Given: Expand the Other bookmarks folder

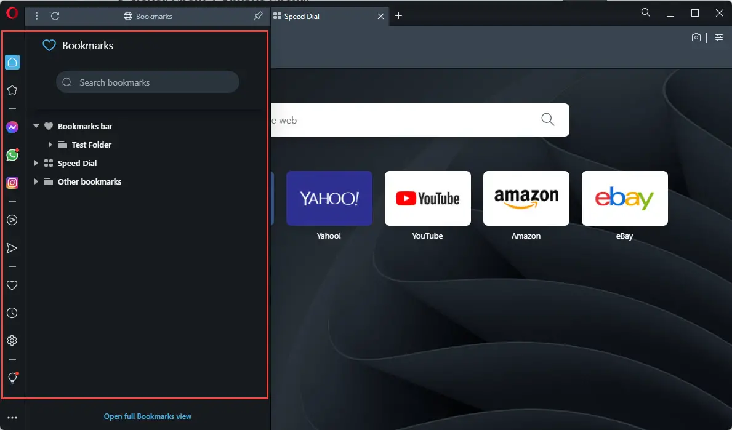Looking at the screenshot, I should (x=36, y=181).
